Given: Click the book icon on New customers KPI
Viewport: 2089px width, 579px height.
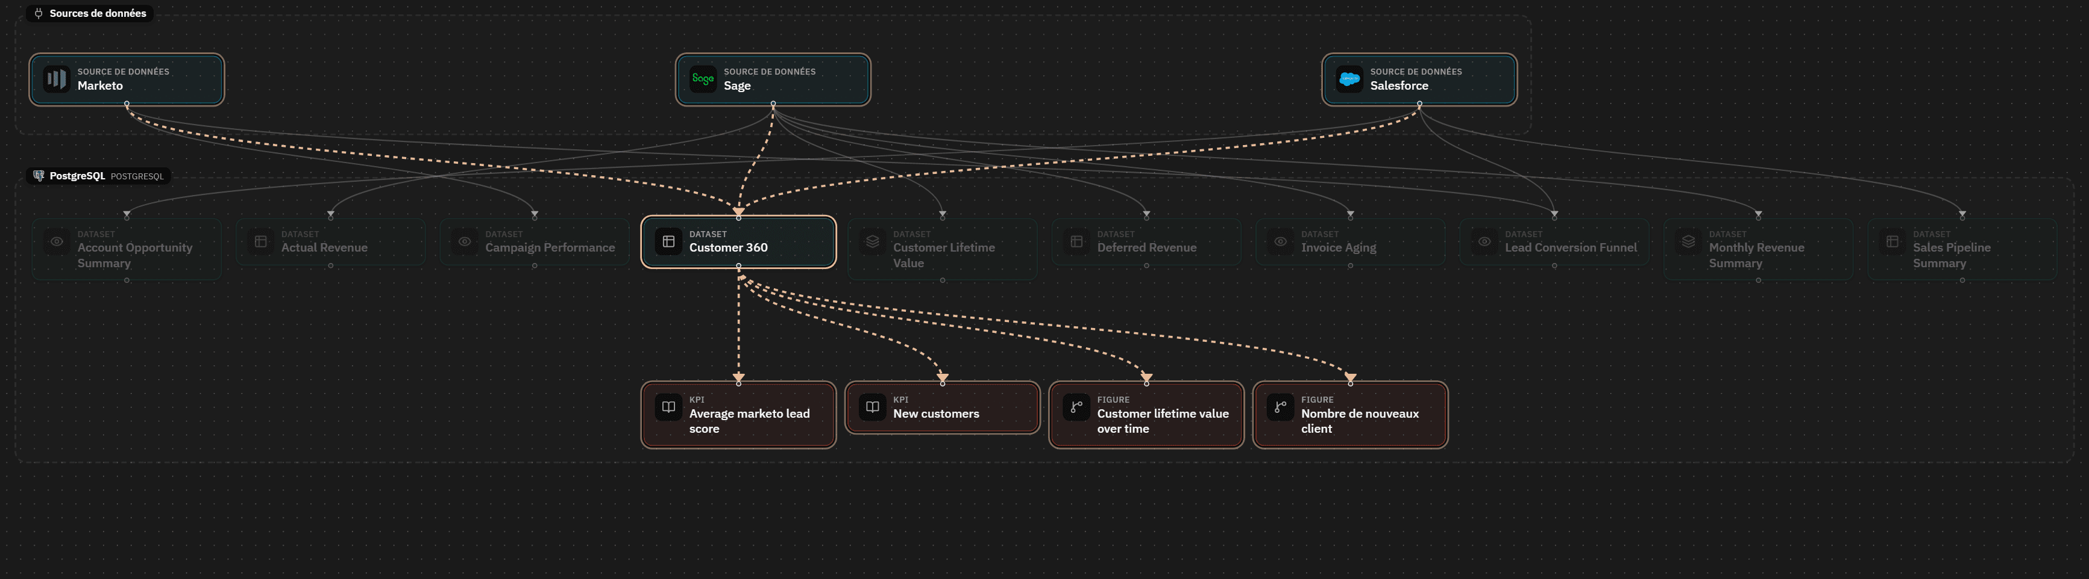Looking at the screenshot, I should (873, 407).
